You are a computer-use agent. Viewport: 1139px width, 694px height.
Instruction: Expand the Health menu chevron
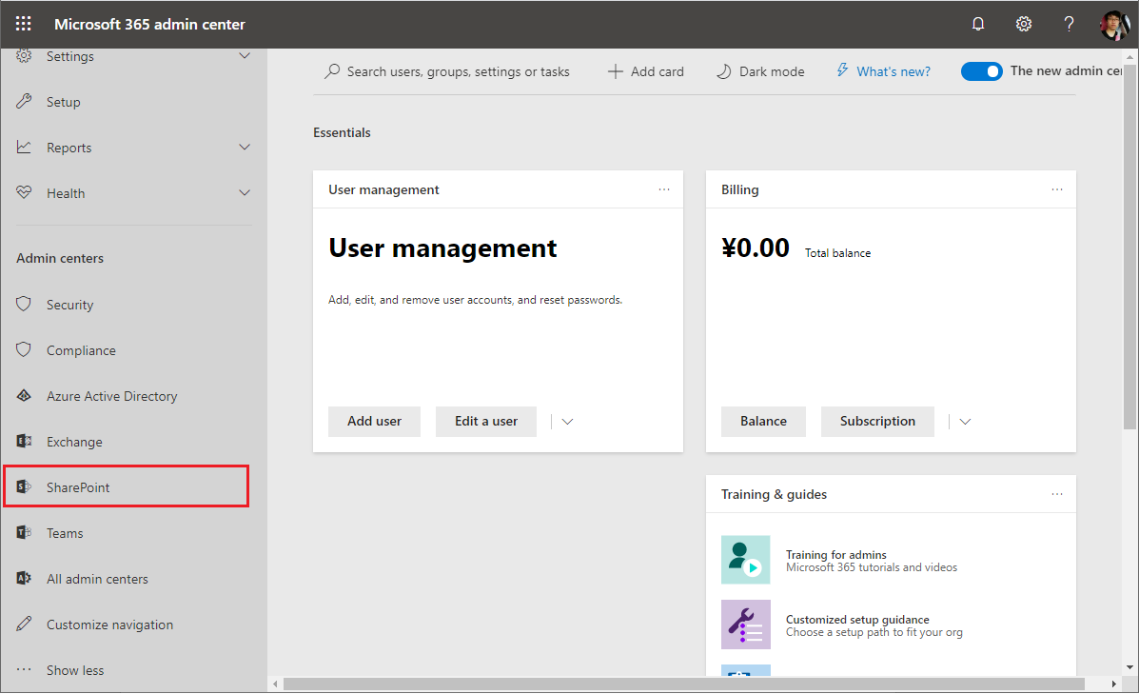tap(245, 193)
